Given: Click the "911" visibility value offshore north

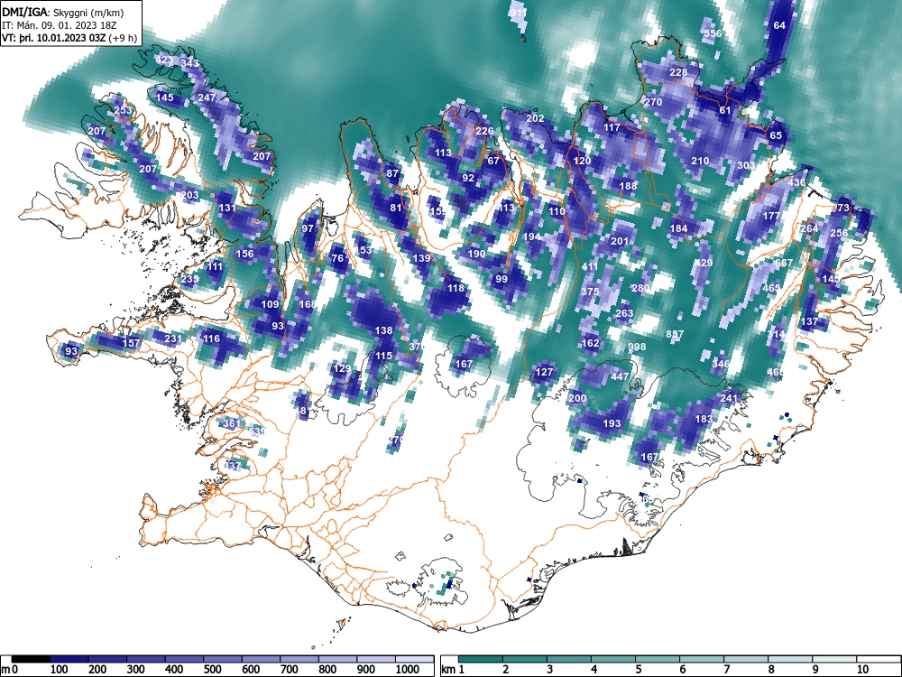Looking at the screenshot, I should [519, 13].
